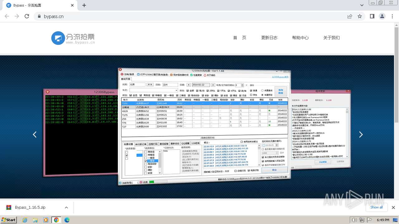Toggle the 全部 filter checkbox

pyautogui.click(x=187, y=91)
